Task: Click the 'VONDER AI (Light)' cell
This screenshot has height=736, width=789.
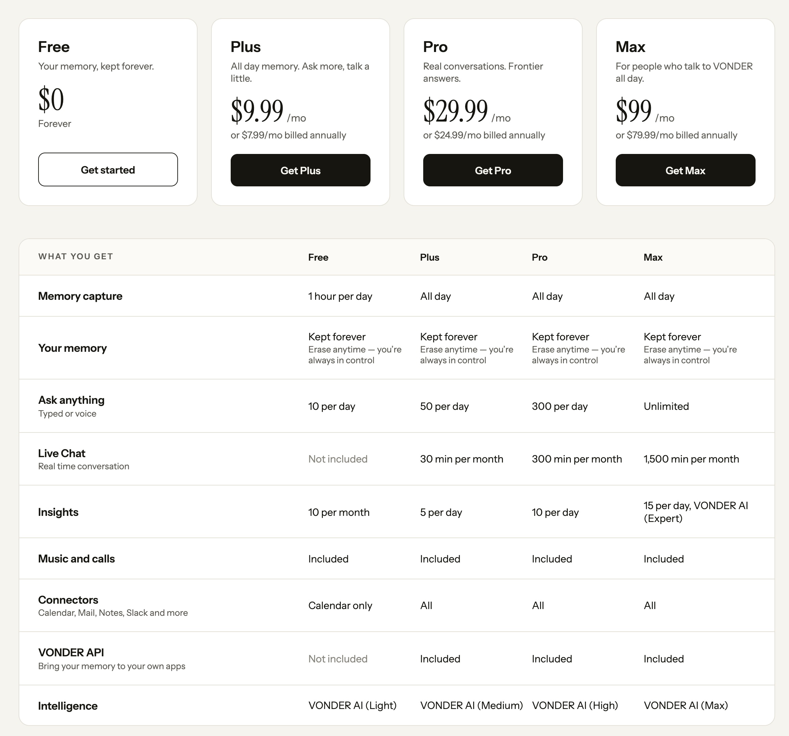Action: tap(352, 706)
